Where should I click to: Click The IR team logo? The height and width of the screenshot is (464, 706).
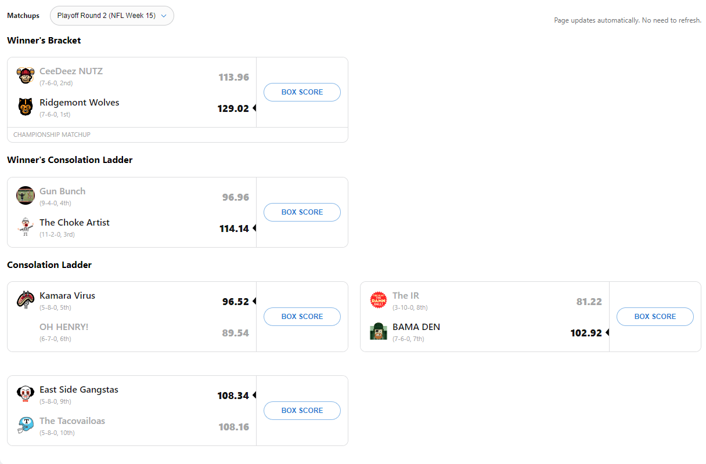pos(379,300)
